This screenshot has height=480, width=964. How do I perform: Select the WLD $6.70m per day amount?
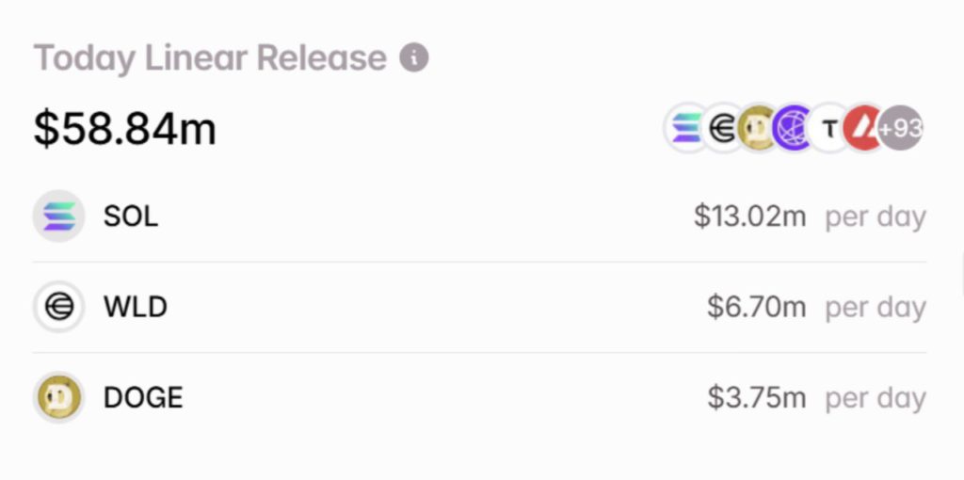(x=756, y=307)
